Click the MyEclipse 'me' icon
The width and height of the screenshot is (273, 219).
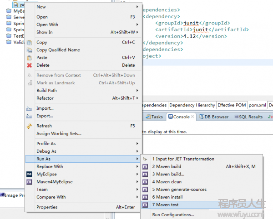pyautogui.click(x=29, y=174)
